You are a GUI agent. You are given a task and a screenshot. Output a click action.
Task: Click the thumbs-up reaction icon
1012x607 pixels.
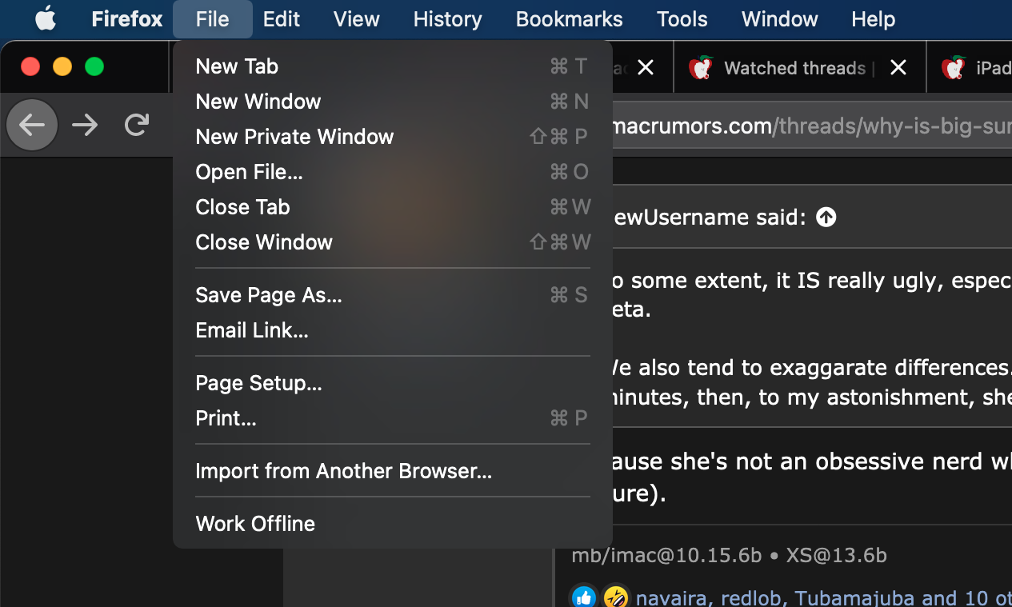pyautogui.click(x=584, y=597)
